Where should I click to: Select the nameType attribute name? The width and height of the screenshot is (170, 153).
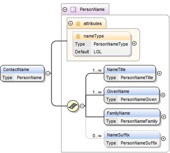(x=94, y=36)
